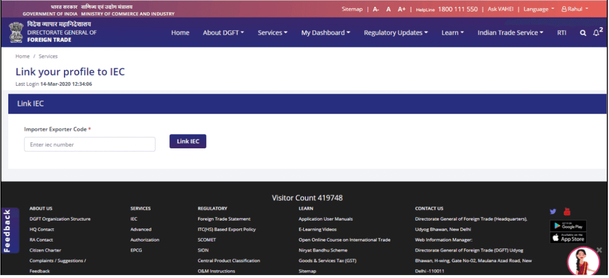
Task: Click the national emblem DGFT logo
Action: [16, 33]
